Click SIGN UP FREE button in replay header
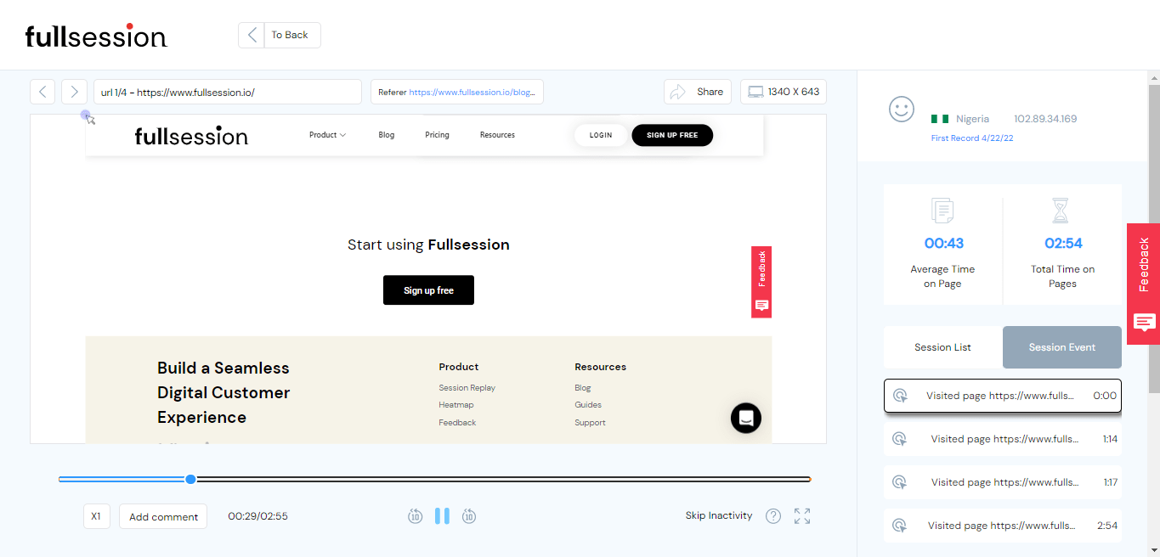This screenshot has width=1160, height=557. click(x=672, y=135)
